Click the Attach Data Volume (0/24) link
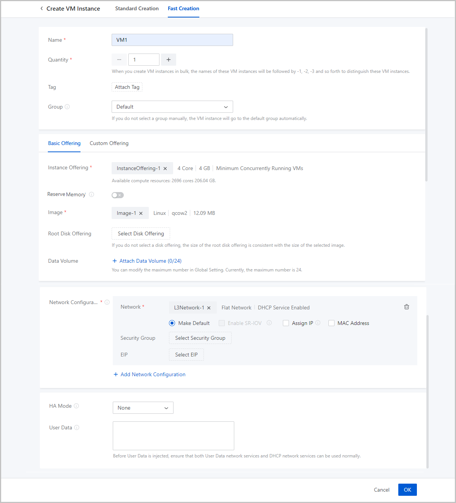 (150, 261)
